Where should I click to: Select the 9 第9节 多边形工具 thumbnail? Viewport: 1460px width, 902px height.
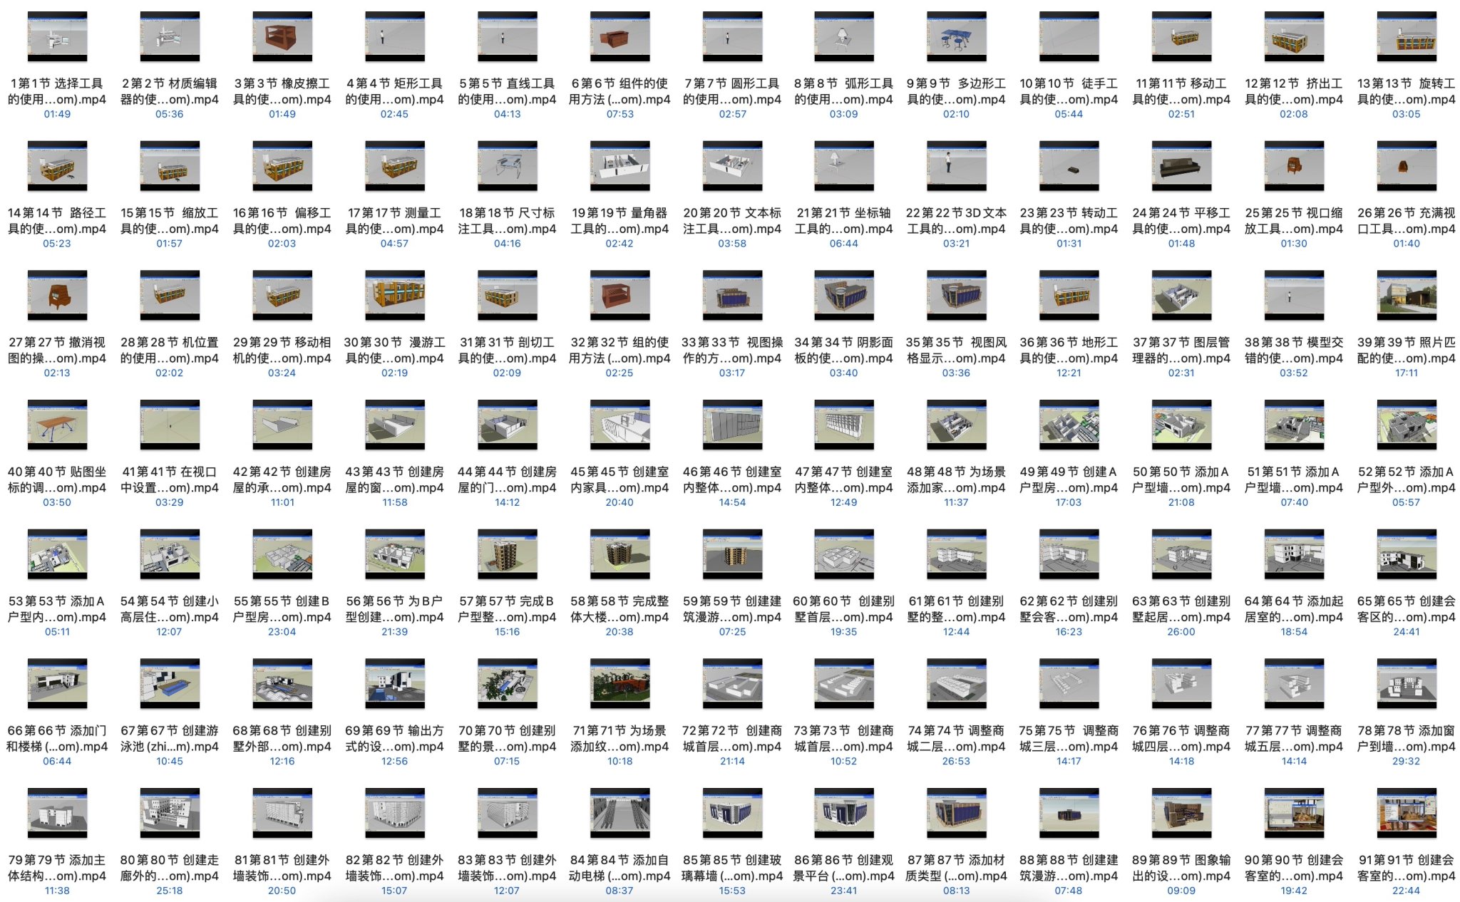click(x=956, y=37)
